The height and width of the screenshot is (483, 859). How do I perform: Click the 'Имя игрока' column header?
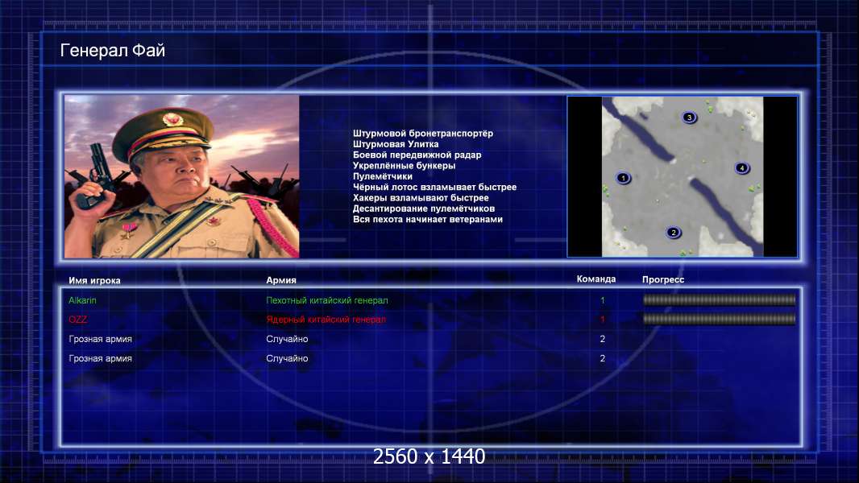click(x=94, y=281)
